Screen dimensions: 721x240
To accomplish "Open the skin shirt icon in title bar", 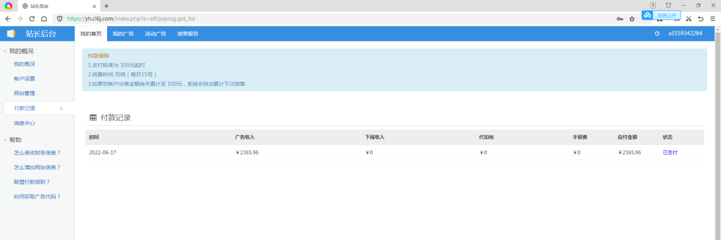I will pos(669,6).
